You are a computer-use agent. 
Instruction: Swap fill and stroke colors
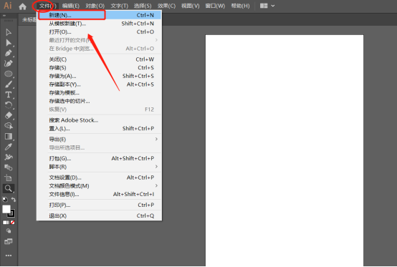(x=14, y=200)
